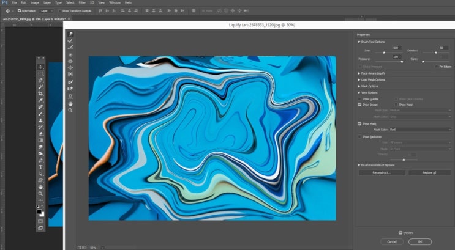The width and height of the screenshot is (455, 250).
Task: Cancel the Liquify dialog
Action: (x=392, y=241)
